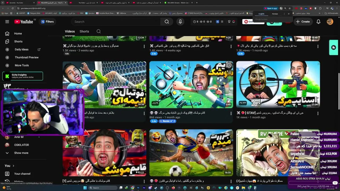Click the YouTube search input field

[x=116, y=22]
